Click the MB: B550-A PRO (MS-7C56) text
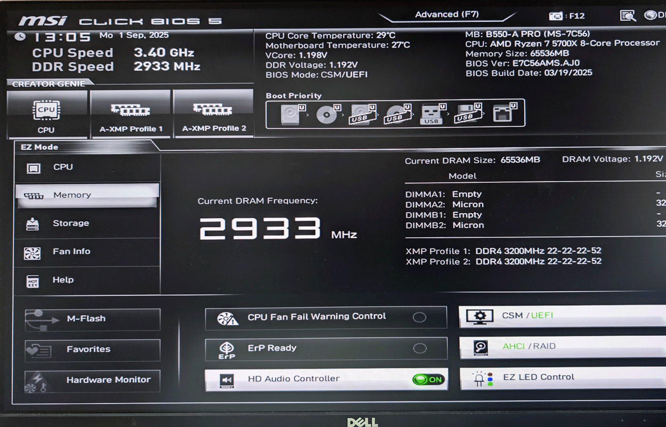The image size is (666, 427). (527, 34)
